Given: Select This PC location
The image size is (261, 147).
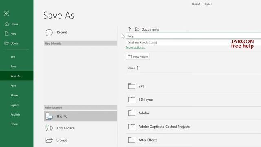Looking at the screenshot, I should pos(80,116).
